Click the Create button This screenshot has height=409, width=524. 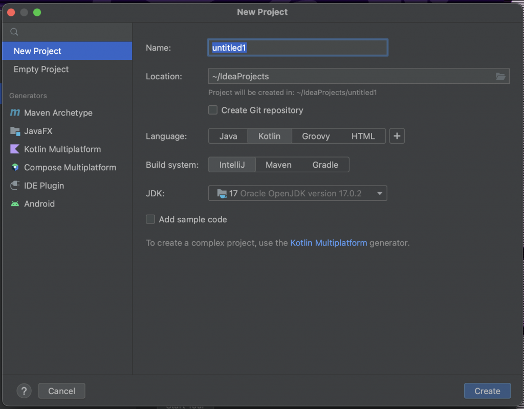pos(487,391)
